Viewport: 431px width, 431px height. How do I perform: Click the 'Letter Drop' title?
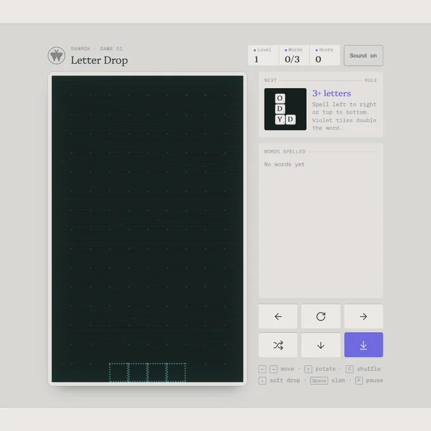(100, 60)
